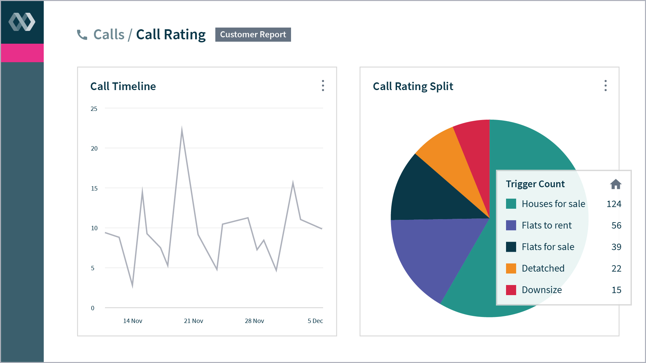Click the purple Flats to rent swatch
The image size is (646, 363).
[511, 225]
